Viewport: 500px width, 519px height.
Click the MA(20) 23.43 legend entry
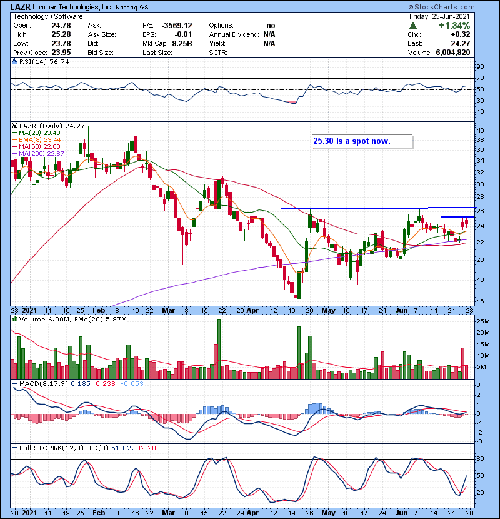click(x=36, y=133)
